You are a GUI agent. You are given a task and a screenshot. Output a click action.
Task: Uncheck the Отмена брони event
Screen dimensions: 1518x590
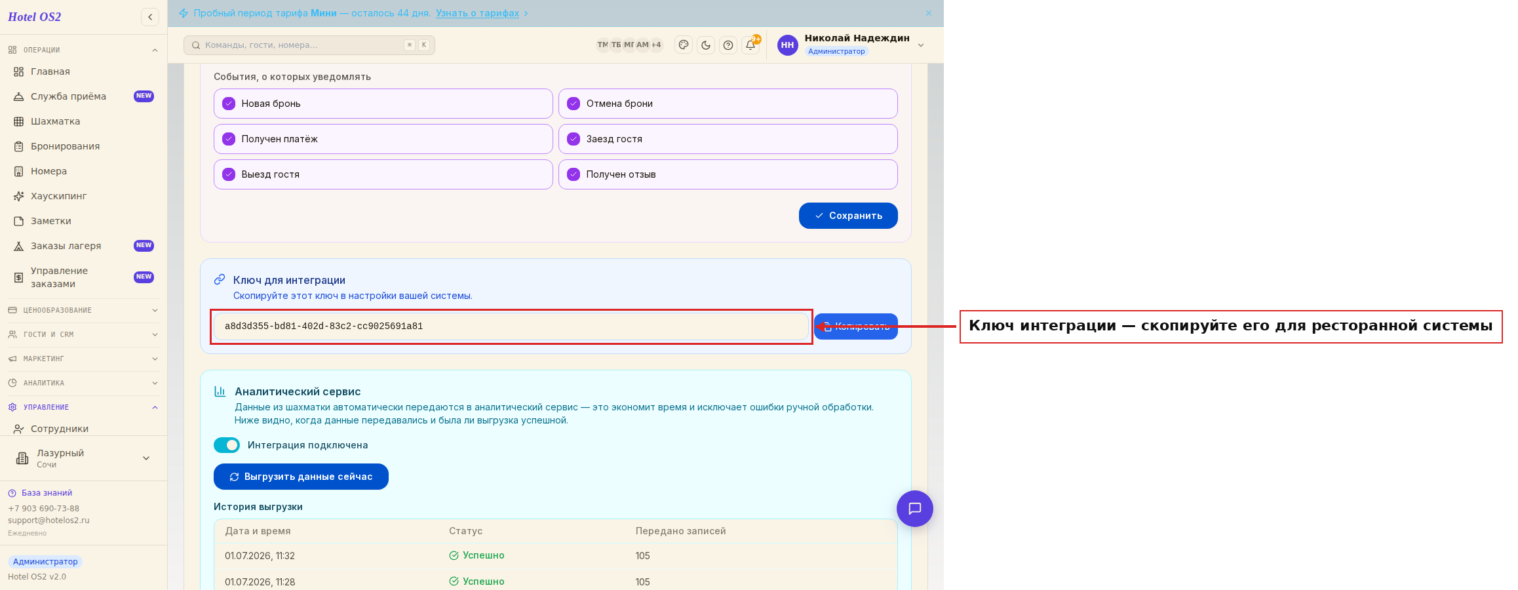point(728,104)
